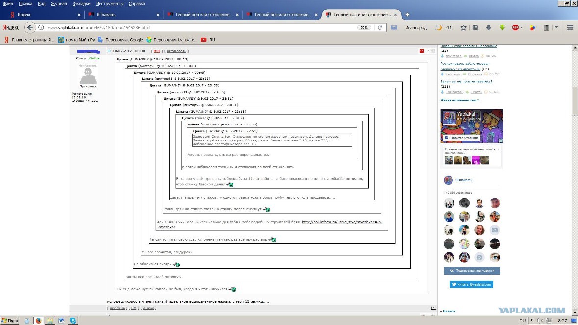578x325 pixels.
Task: Open Skype from the taskbar
Action: click(x=73, y=321)
